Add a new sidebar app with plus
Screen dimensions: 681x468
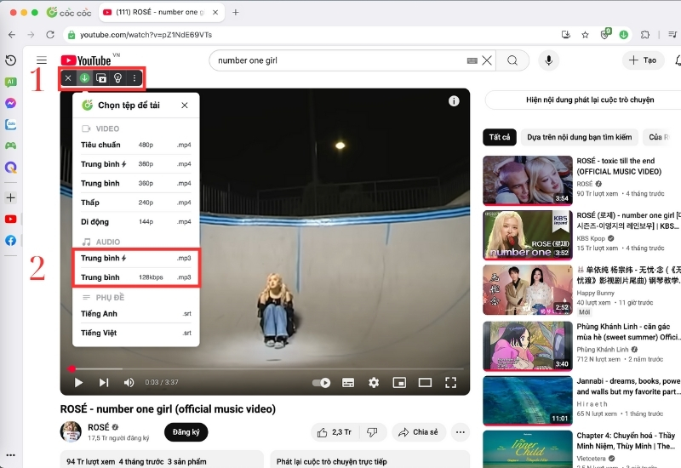pyautogui.click(x=11, y=198)
